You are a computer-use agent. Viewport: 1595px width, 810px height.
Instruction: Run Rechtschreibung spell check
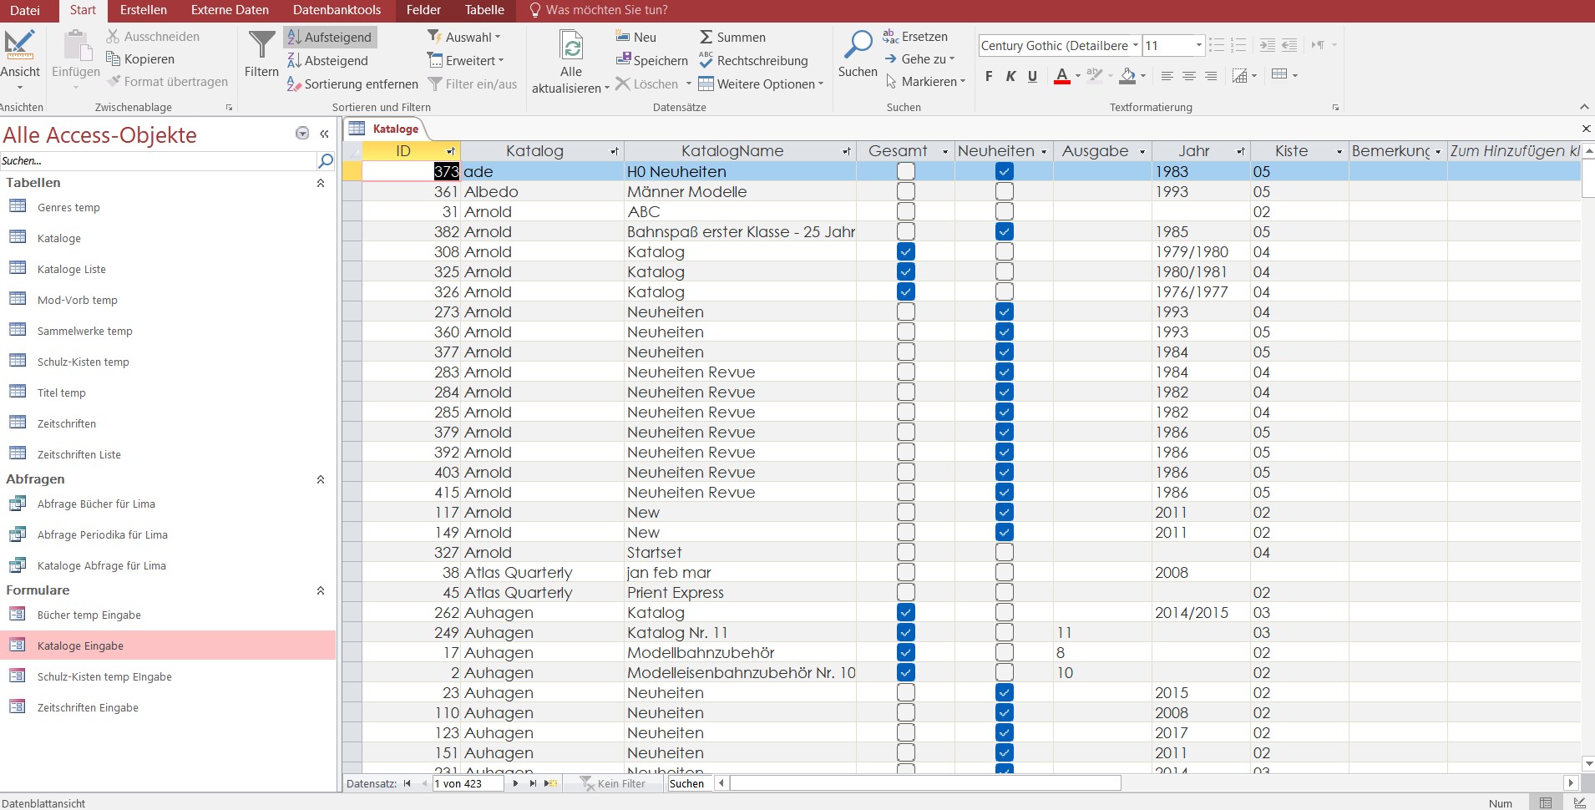click(x=753, y=60)
